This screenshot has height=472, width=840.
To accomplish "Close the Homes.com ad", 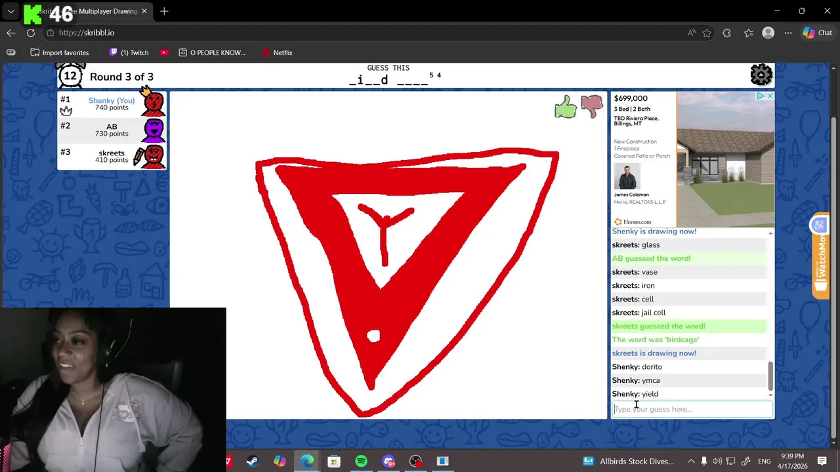I will click(x=770, y=96).
